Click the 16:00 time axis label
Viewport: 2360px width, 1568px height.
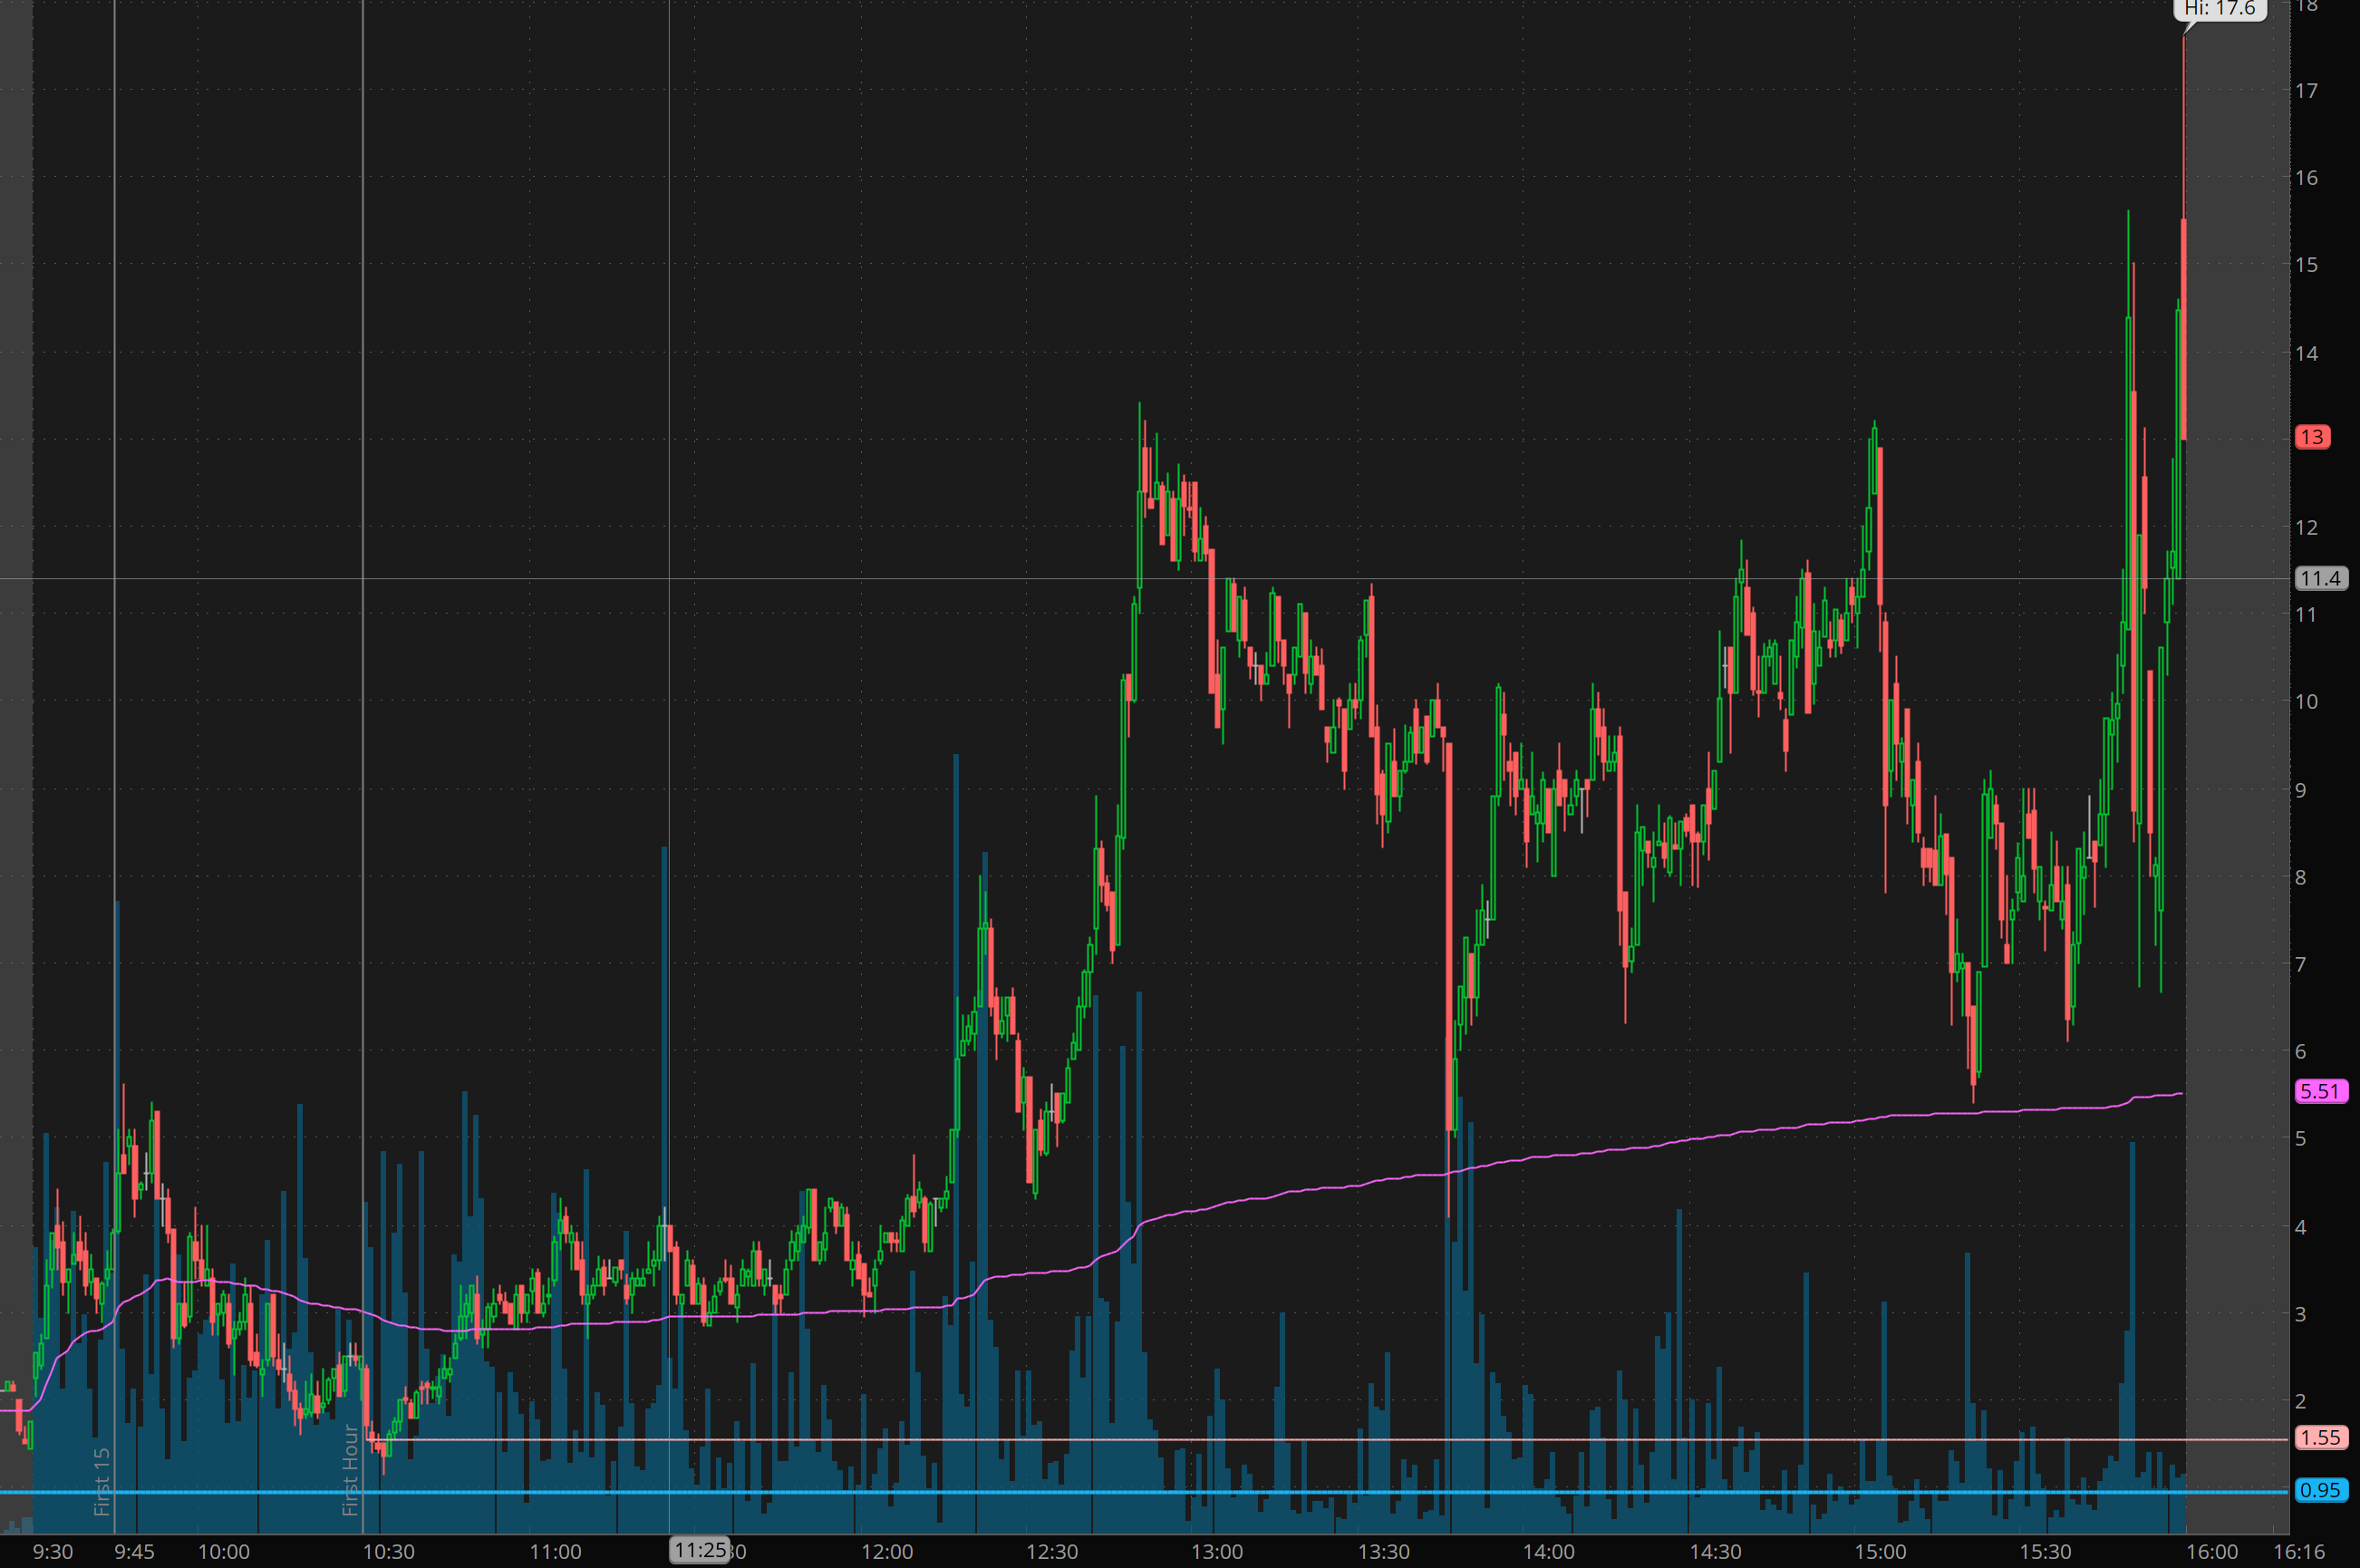click(2211, 1551)
